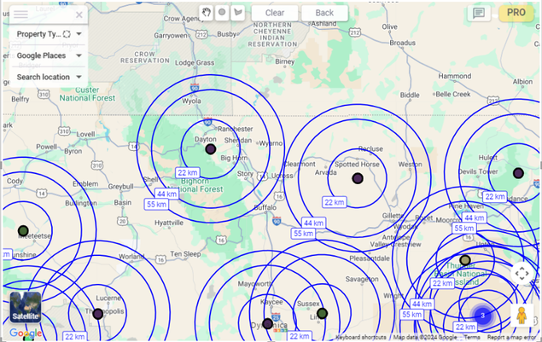The height and width of the screenshot is (342, 542).
Task: Open the chat message icon
Action: click(479, 13)
